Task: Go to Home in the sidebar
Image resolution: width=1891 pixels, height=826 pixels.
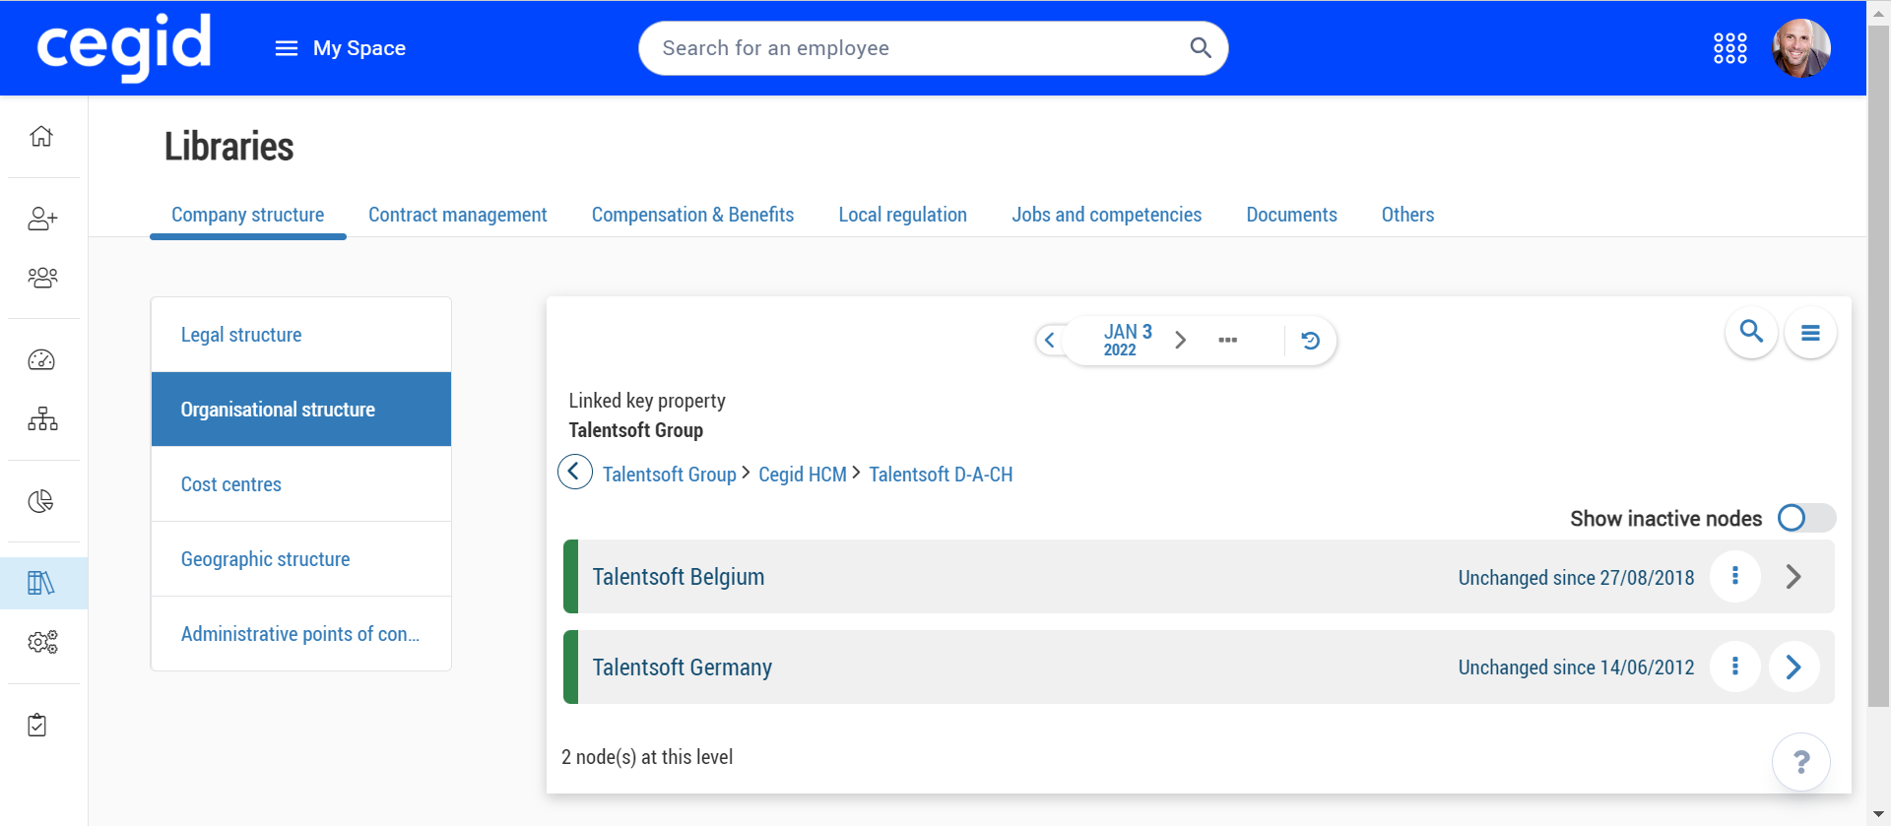Action: click(x=41, y=136)
